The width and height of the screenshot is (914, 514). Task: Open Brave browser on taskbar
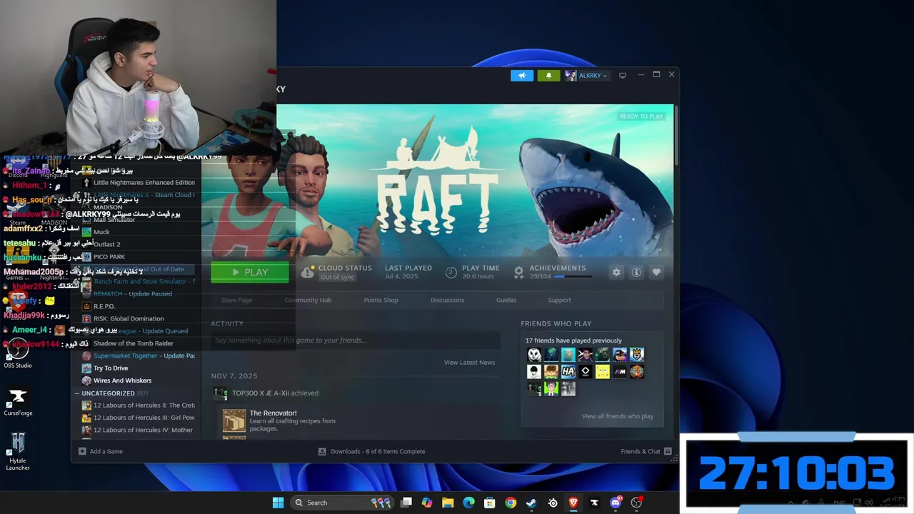(x=573, y=503)
